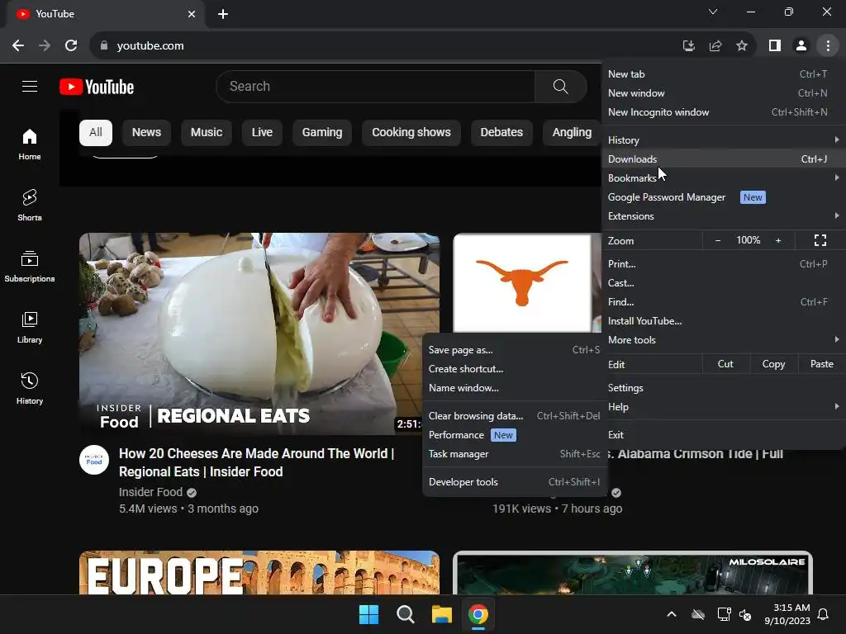Increase zoom with plus button

778,240
